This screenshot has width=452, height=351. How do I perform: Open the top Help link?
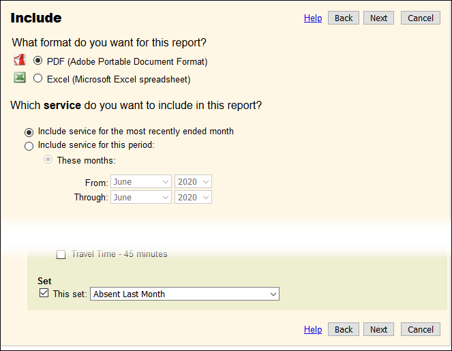[313, 18]
